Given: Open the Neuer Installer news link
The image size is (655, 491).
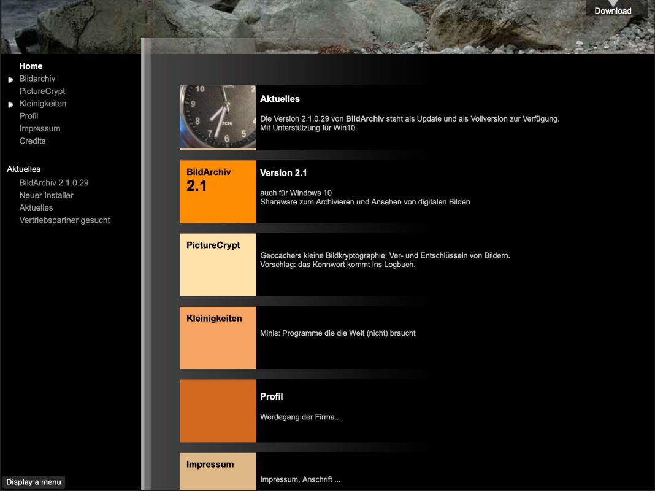Looking at the screenshot, I should pos(47,195).
